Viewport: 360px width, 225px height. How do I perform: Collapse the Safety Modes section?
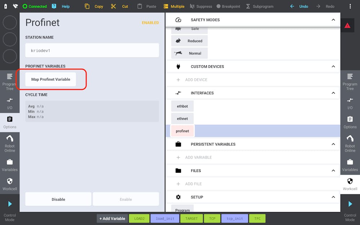(x=333, y=20)
